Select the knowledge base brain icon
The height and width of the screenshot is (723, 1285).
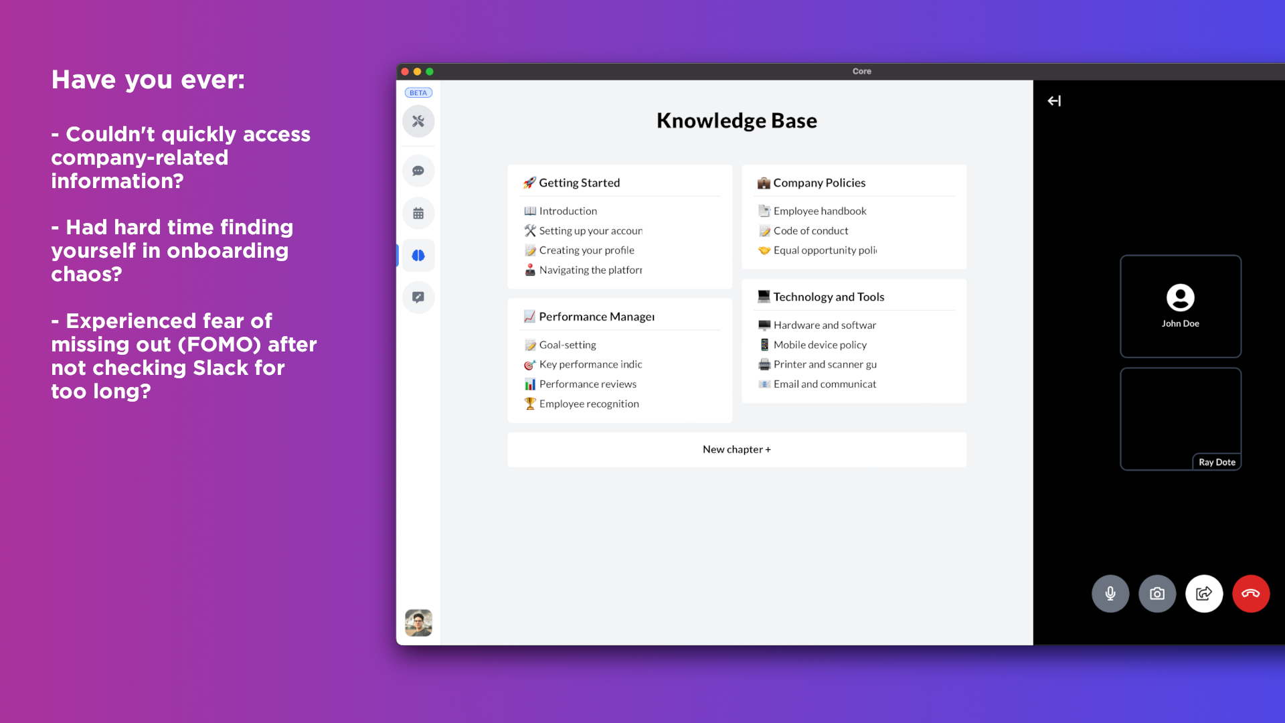click(418, 255)
